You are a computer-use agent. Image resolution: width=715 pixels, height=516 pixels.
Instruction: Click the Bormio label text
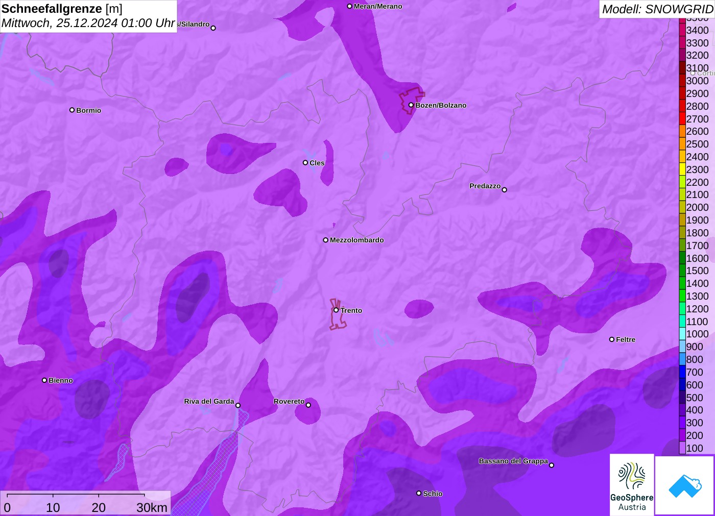(x=89, y=110)
